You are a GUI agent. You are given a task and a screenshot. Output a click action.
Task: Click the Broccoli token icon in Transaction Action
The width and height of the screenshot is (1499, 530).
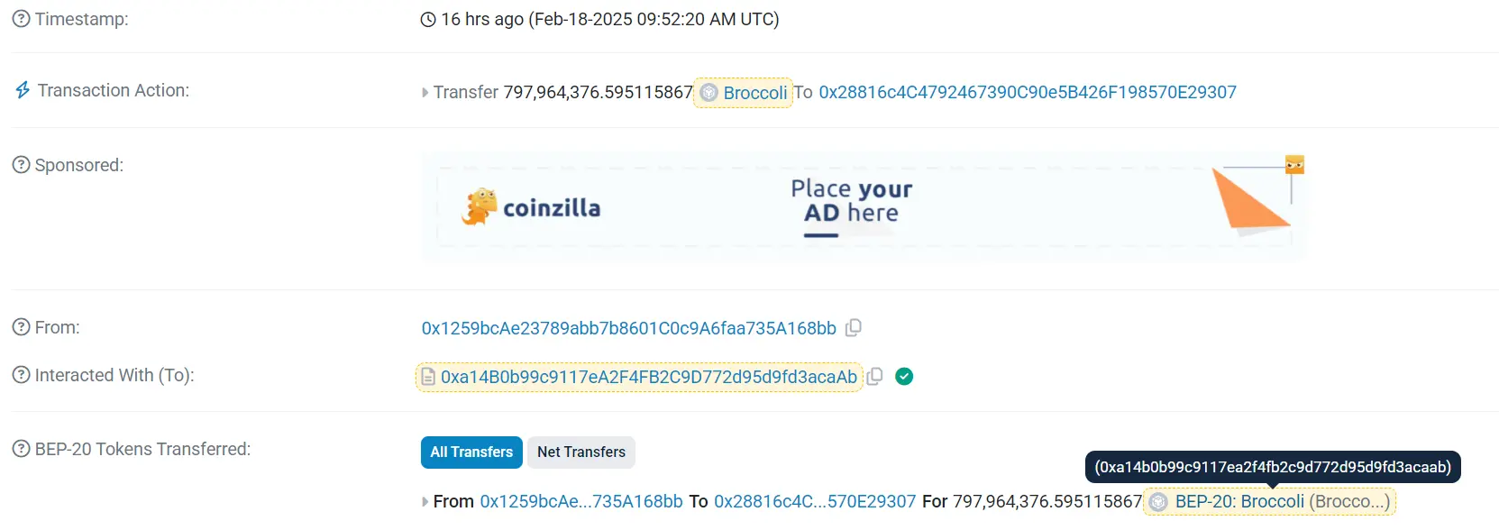(x=709, y=93)
